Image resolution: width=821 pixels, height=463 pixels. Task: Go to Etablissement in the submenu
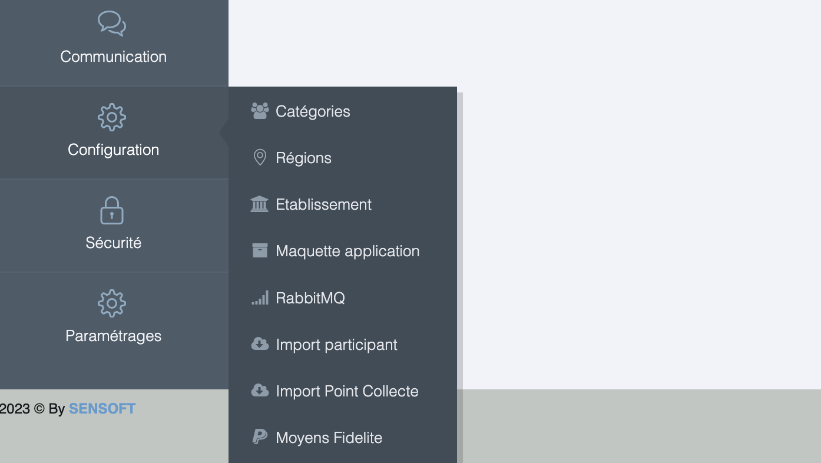point(323,204)
